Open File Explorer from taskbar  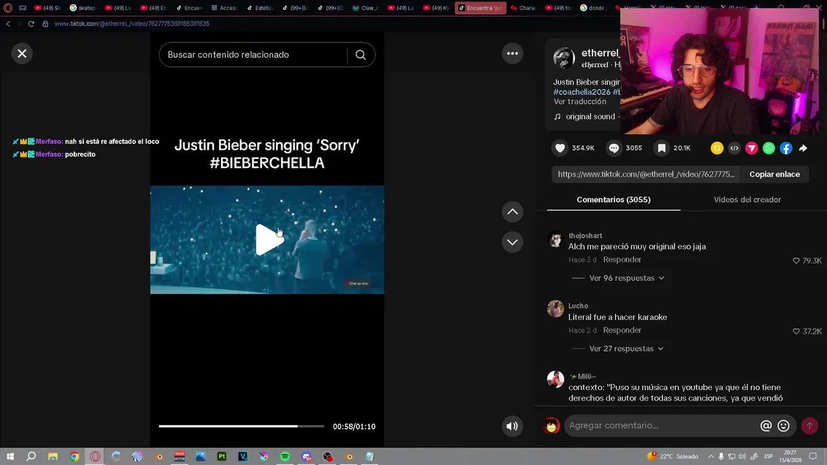(53, 457)
